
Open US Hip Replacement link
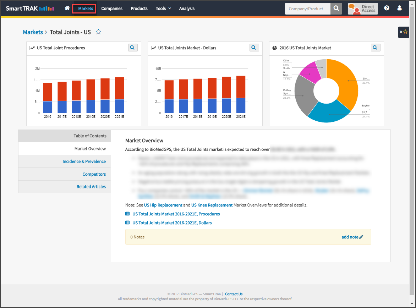pos(163,205)
